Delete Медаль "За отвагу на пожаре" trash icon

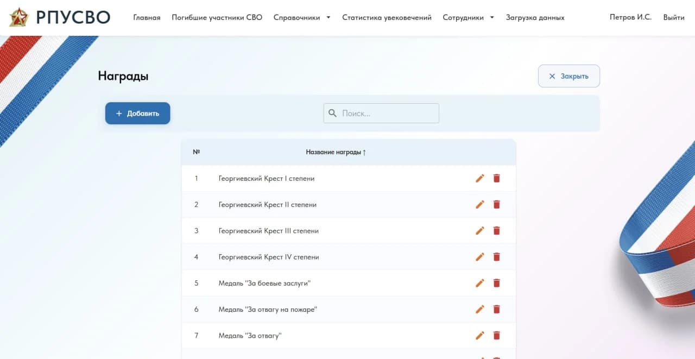pos(496,309)
